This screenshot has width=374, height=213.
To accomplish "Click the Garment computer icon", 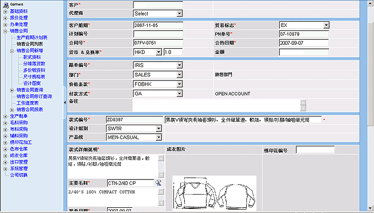I will (6, 5).
